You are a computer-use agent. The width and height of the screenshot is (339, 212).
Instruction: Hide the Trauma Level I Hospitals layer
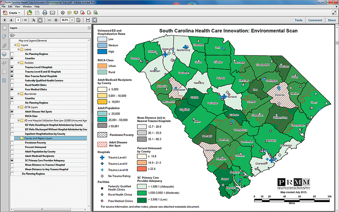[12, 67]
